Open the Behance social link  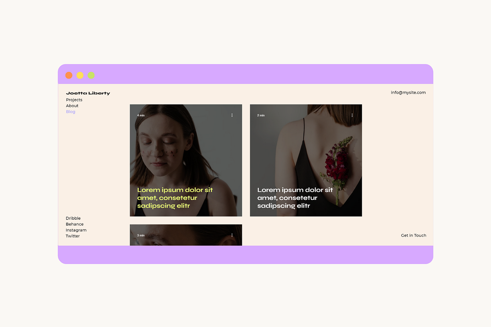pos(74,224)
